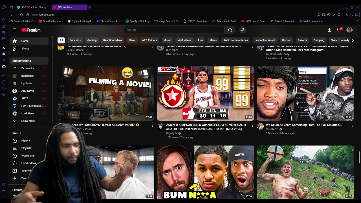This screenshot has height=203, width=361.
Task: Switch to the FDO Pooh Shiesty tab
Action: [33, 7]
